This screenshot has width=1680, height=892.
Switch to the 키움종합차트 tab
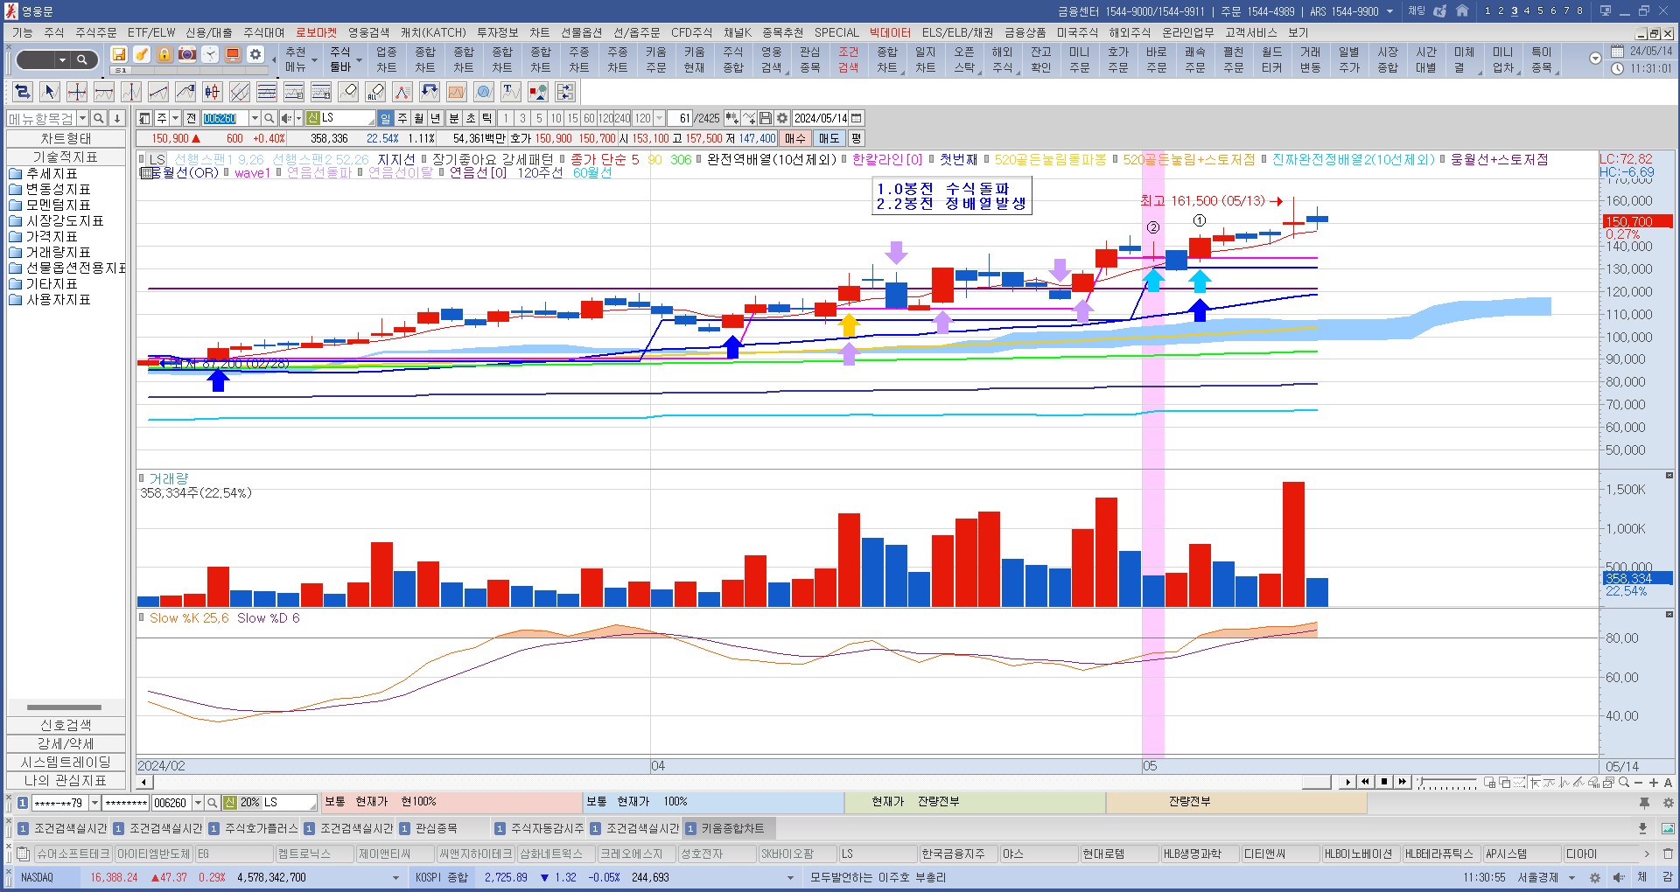coord(731,828)
